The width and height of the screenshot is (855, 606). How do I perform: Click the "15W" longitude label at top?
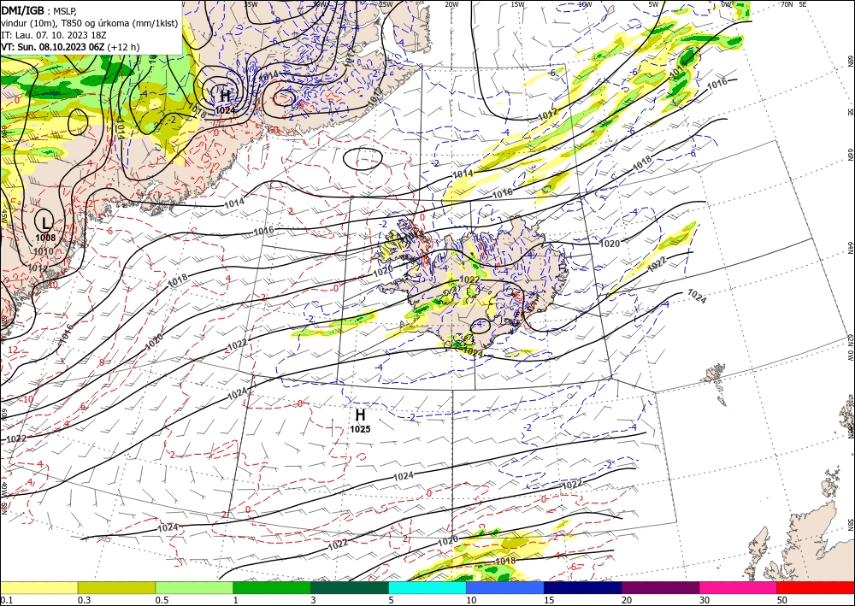517,4
